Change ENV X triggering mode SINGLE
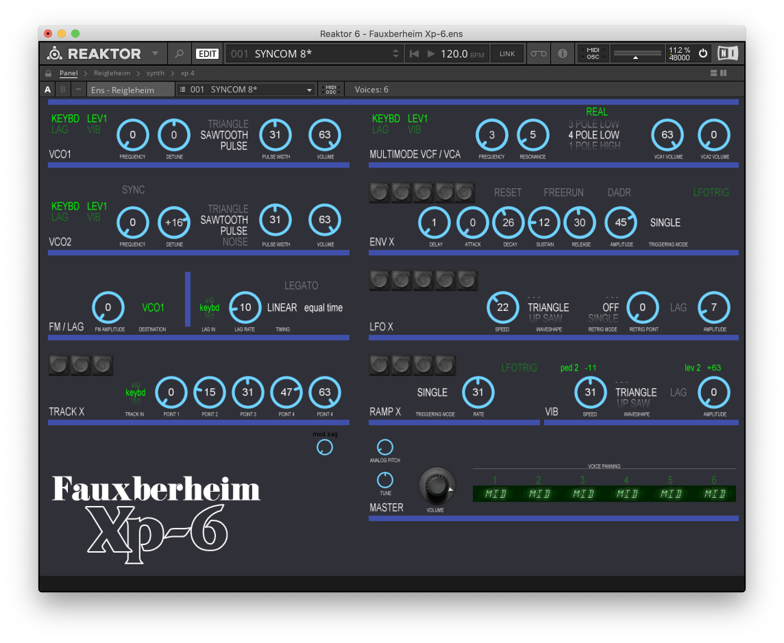 point(665,223)
